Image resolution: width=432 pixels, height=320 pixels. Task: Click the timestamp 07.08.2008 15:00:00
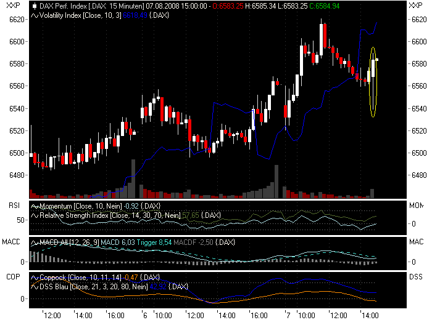177,6
